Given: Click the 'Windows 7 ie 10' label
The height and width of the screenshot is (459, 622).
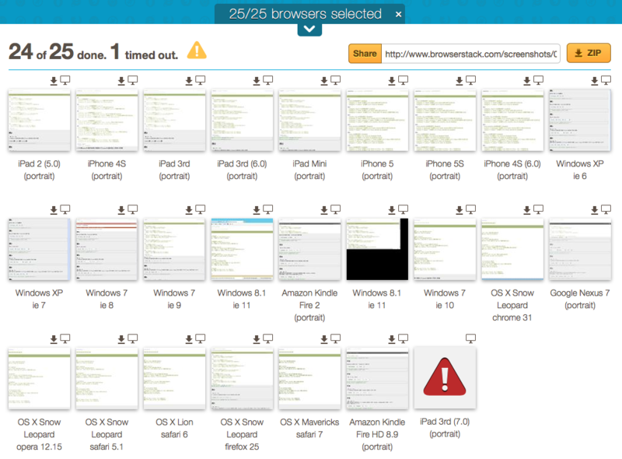Looking at the screenshot, I should [445, 299].
